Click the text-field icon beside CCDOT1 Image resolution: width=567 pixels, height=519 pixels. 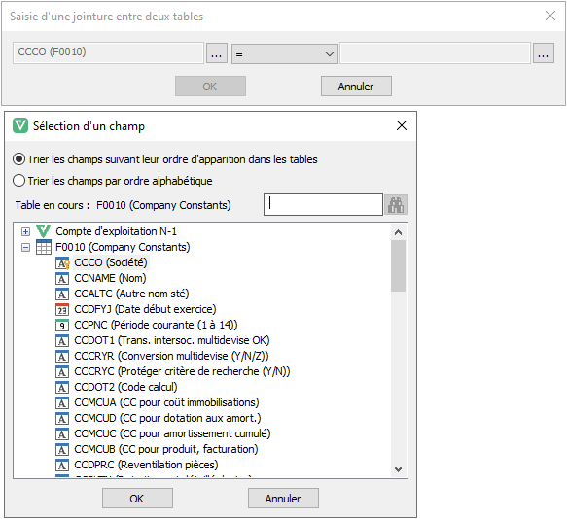(x=62, y=341)
